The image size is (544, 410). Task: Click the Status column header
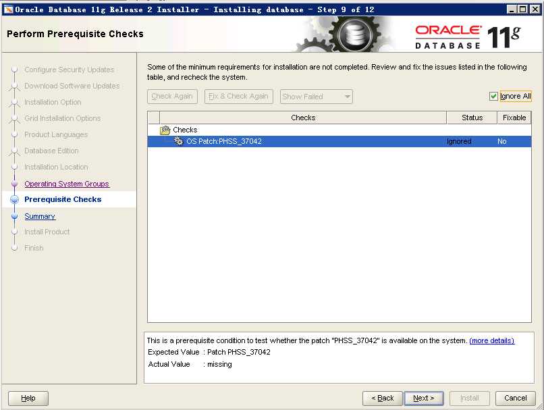(x=472, y=118)
